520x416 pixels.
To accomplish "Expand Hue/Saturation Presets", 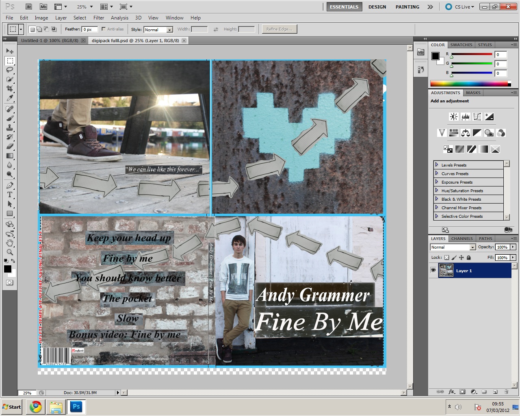I will pos(437,191).
